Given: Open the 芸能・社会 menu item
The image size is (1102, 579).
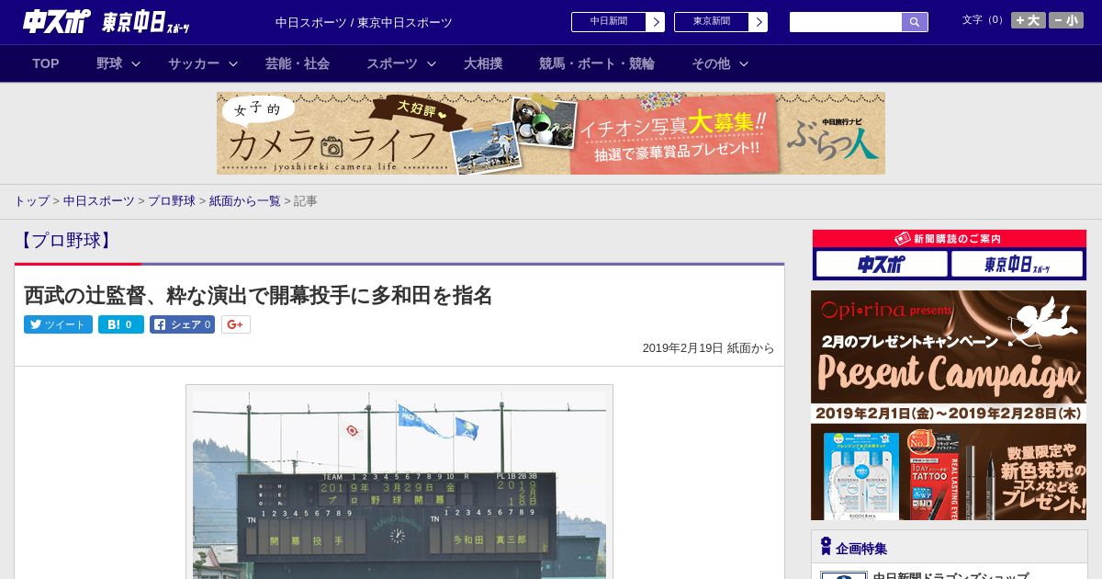Looking at the screenshot, I should pyautogui.click(x=298, y=63).
